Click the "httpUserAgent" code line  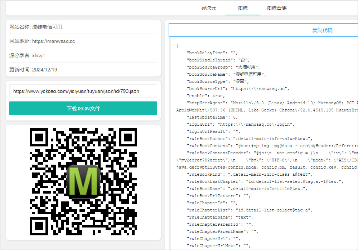pyautogui.click(x=272, y=103)
